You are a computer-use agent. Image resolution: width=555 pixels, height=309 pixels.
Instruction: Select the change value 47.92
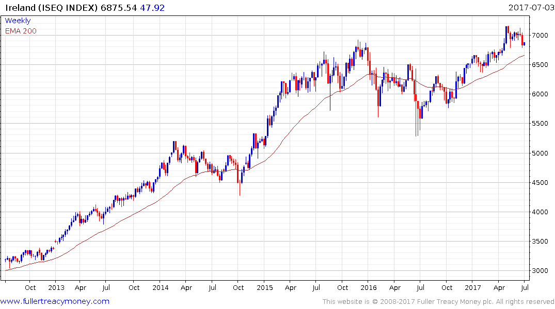point(152,8)
